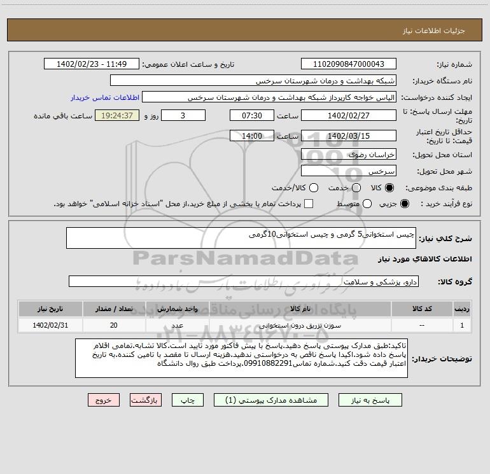Click the deadline time field 07:30
This screenshot has width=490, height=474.
pos(252,115)
